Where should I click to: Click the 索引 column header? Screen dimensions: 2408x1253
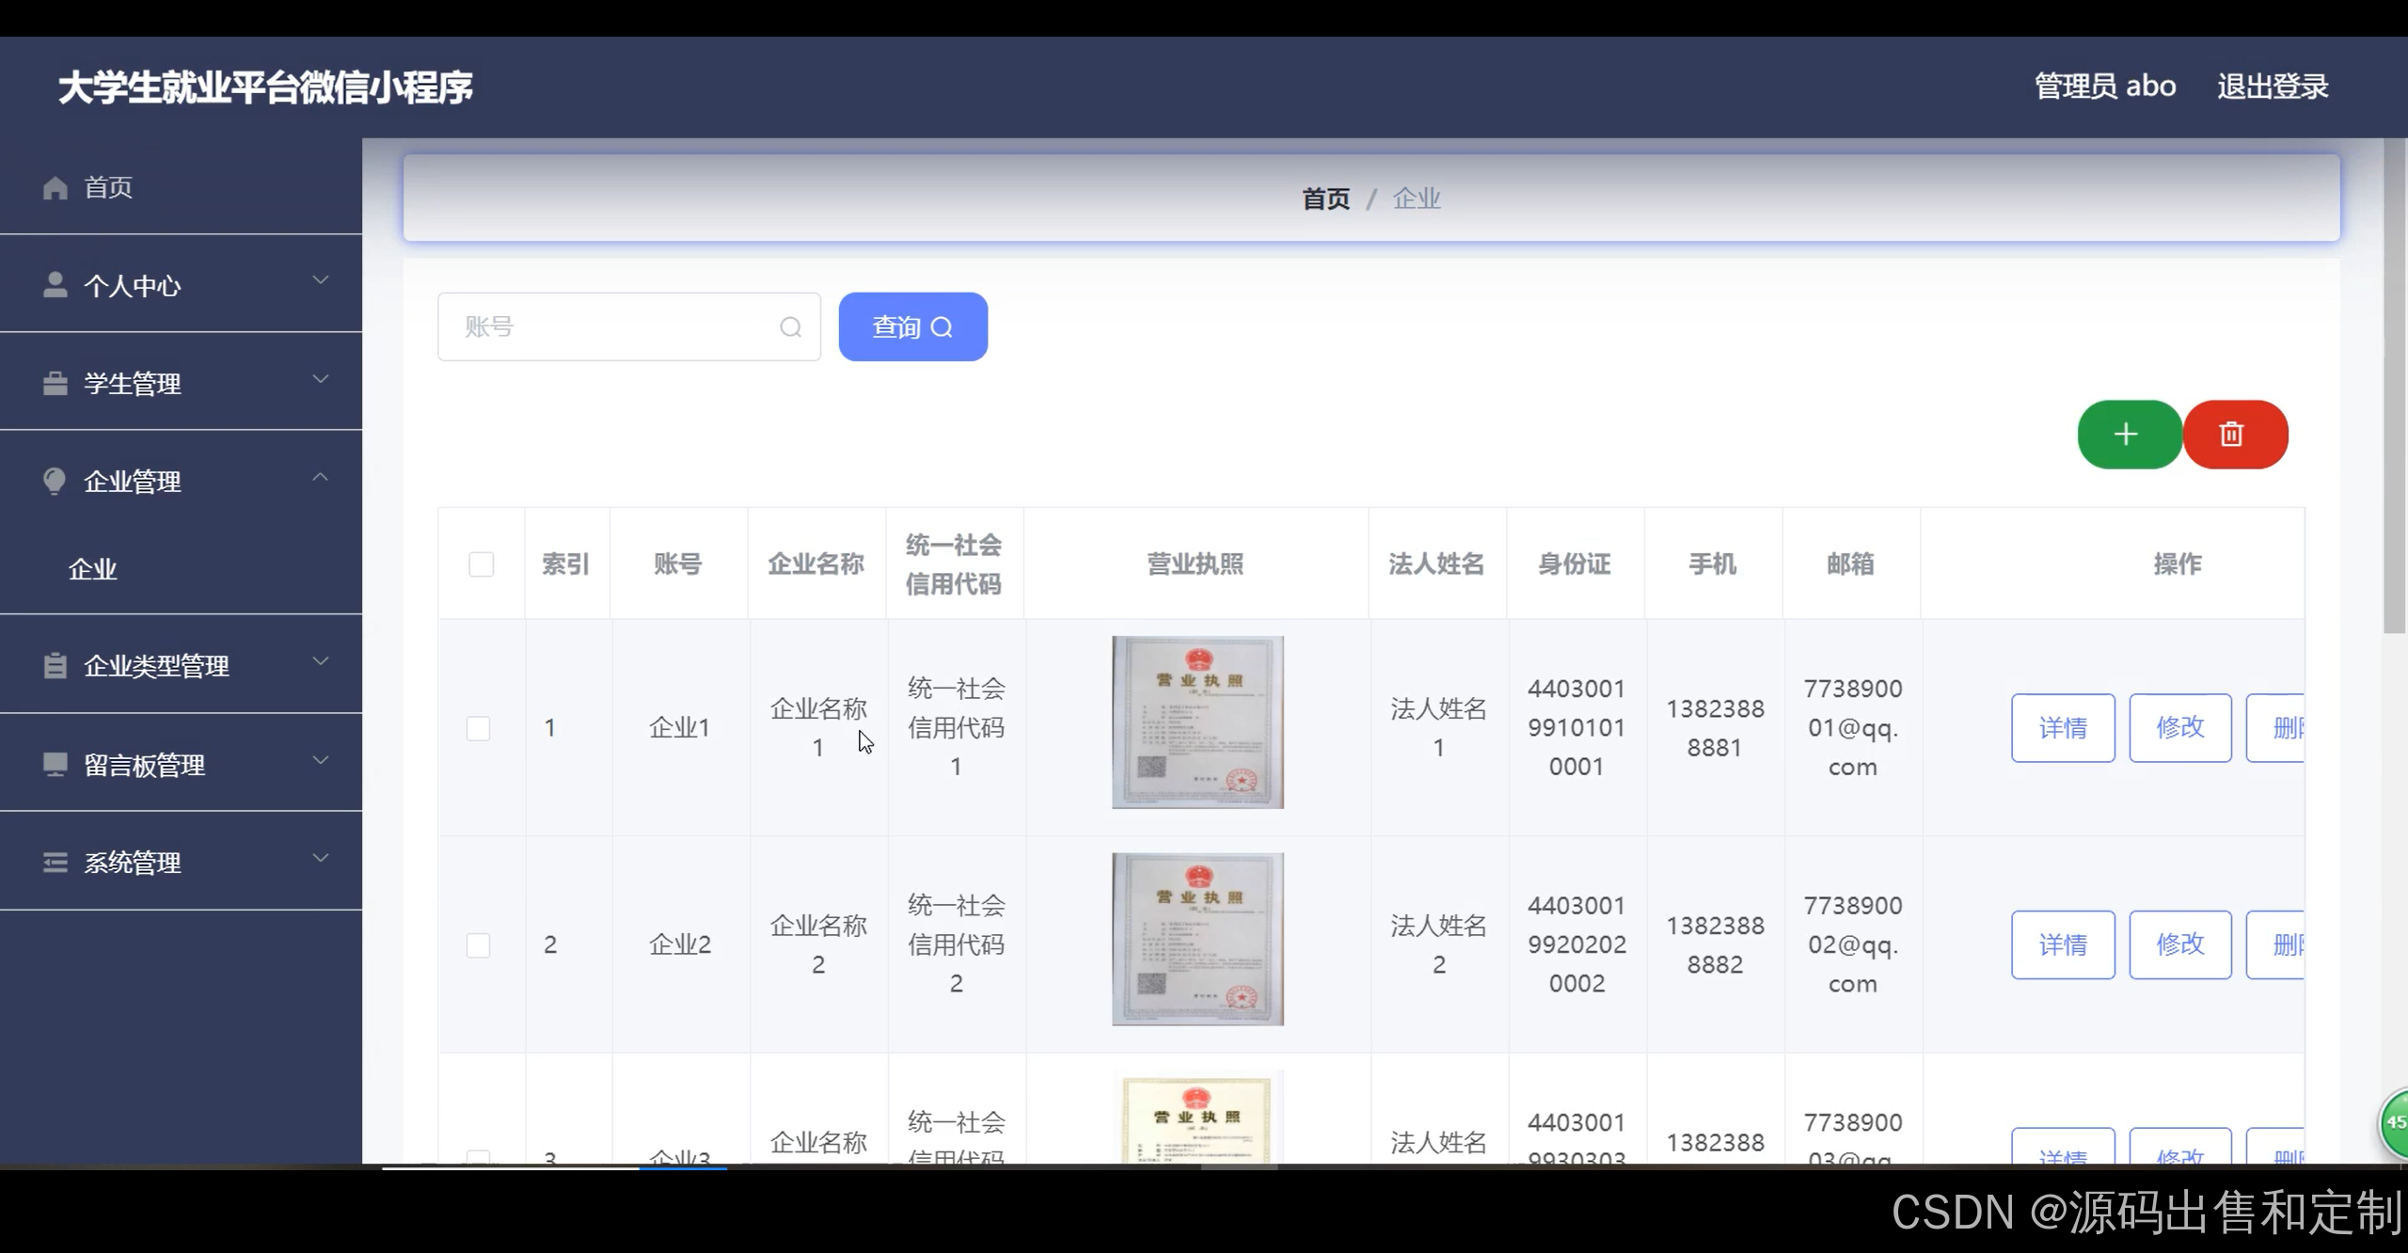click(x=566, y=563)
